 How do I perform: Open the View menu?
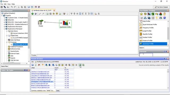point(9,4)
